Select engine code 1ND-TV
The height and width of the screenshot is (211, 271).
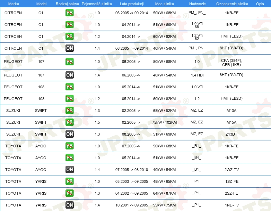pyautogui.click(x=232, y=205)
